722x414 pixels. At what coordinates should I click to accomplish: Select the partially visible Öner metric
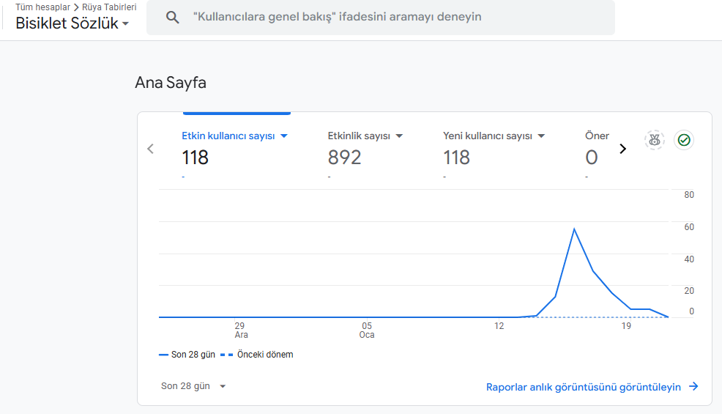[x=597, y=136]
